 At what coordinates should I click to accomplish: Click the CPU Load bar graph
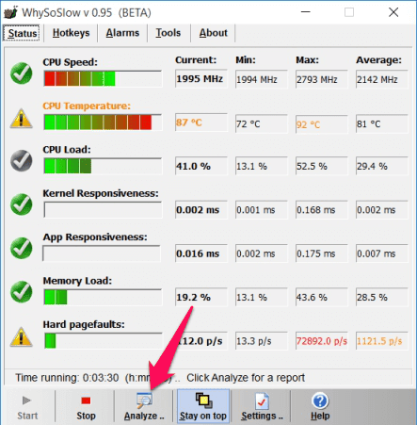[x=103, y=166]
